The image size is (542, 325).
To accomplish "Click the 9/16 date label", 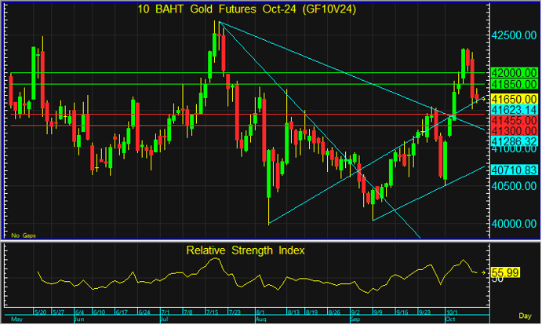I will [402, 312].
